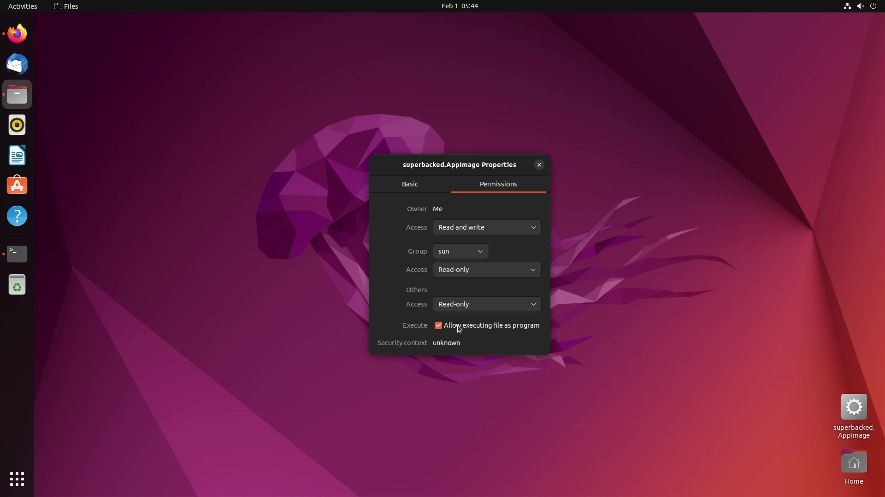Image resolution: width=885 pixels, height=497 pixels.
Task: Click the Help support icon in dock
Action: point(17,215)
